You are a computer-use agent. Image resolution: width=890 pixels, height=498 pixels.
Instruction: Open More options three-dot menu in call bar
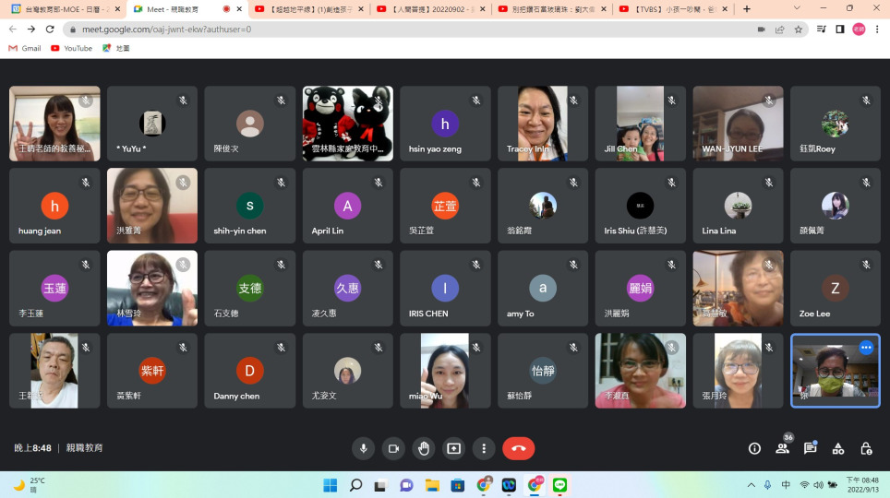[x=484, y=448]
